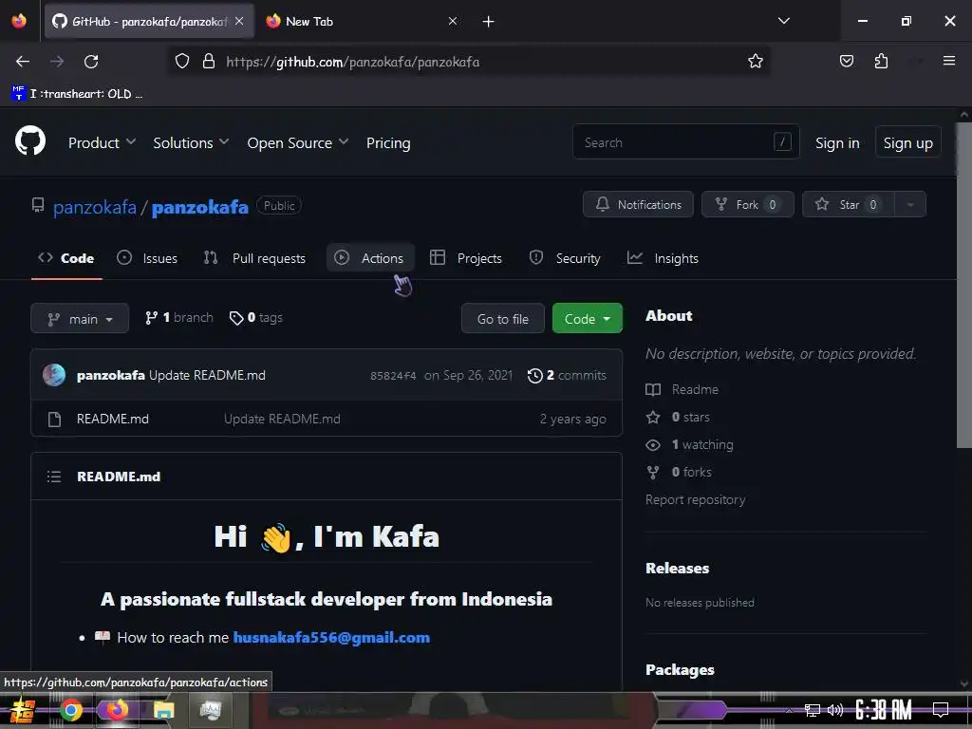
Task: Open the Packages heading link
Action: (680, 669)
